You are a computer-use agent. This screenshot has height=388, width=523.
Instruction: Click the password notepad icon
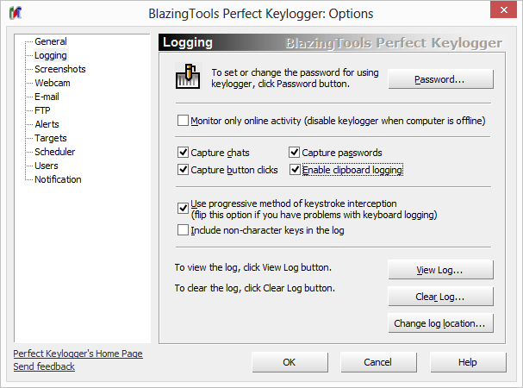coord(184,78)
